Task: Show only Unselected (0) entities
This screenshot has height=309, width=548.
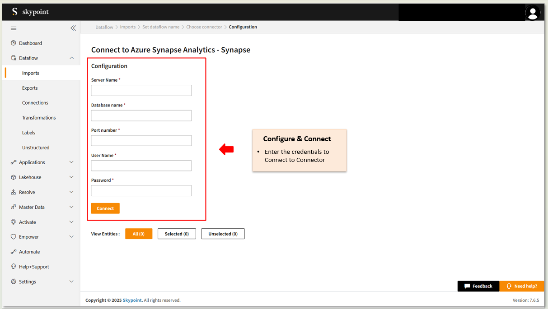Action: 223,234
